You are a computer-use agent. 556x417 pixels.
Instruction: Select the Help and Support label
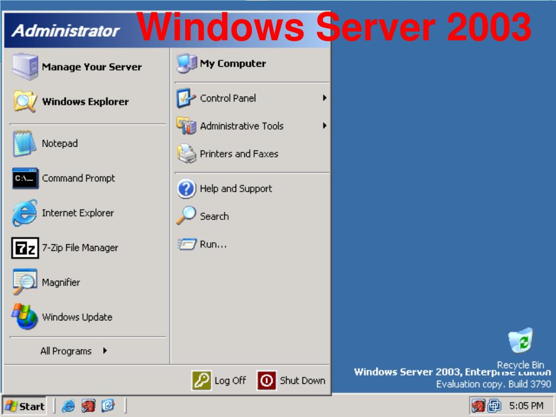[236, 188]
